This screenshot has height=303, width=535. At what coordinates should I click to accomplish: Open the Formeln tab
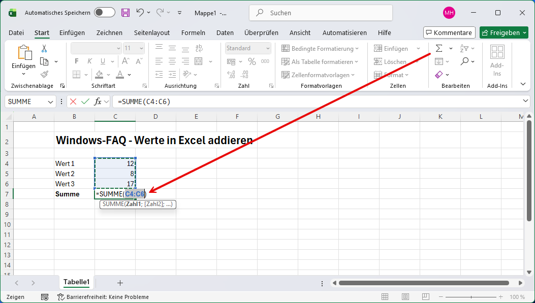[x=193, y=32]
